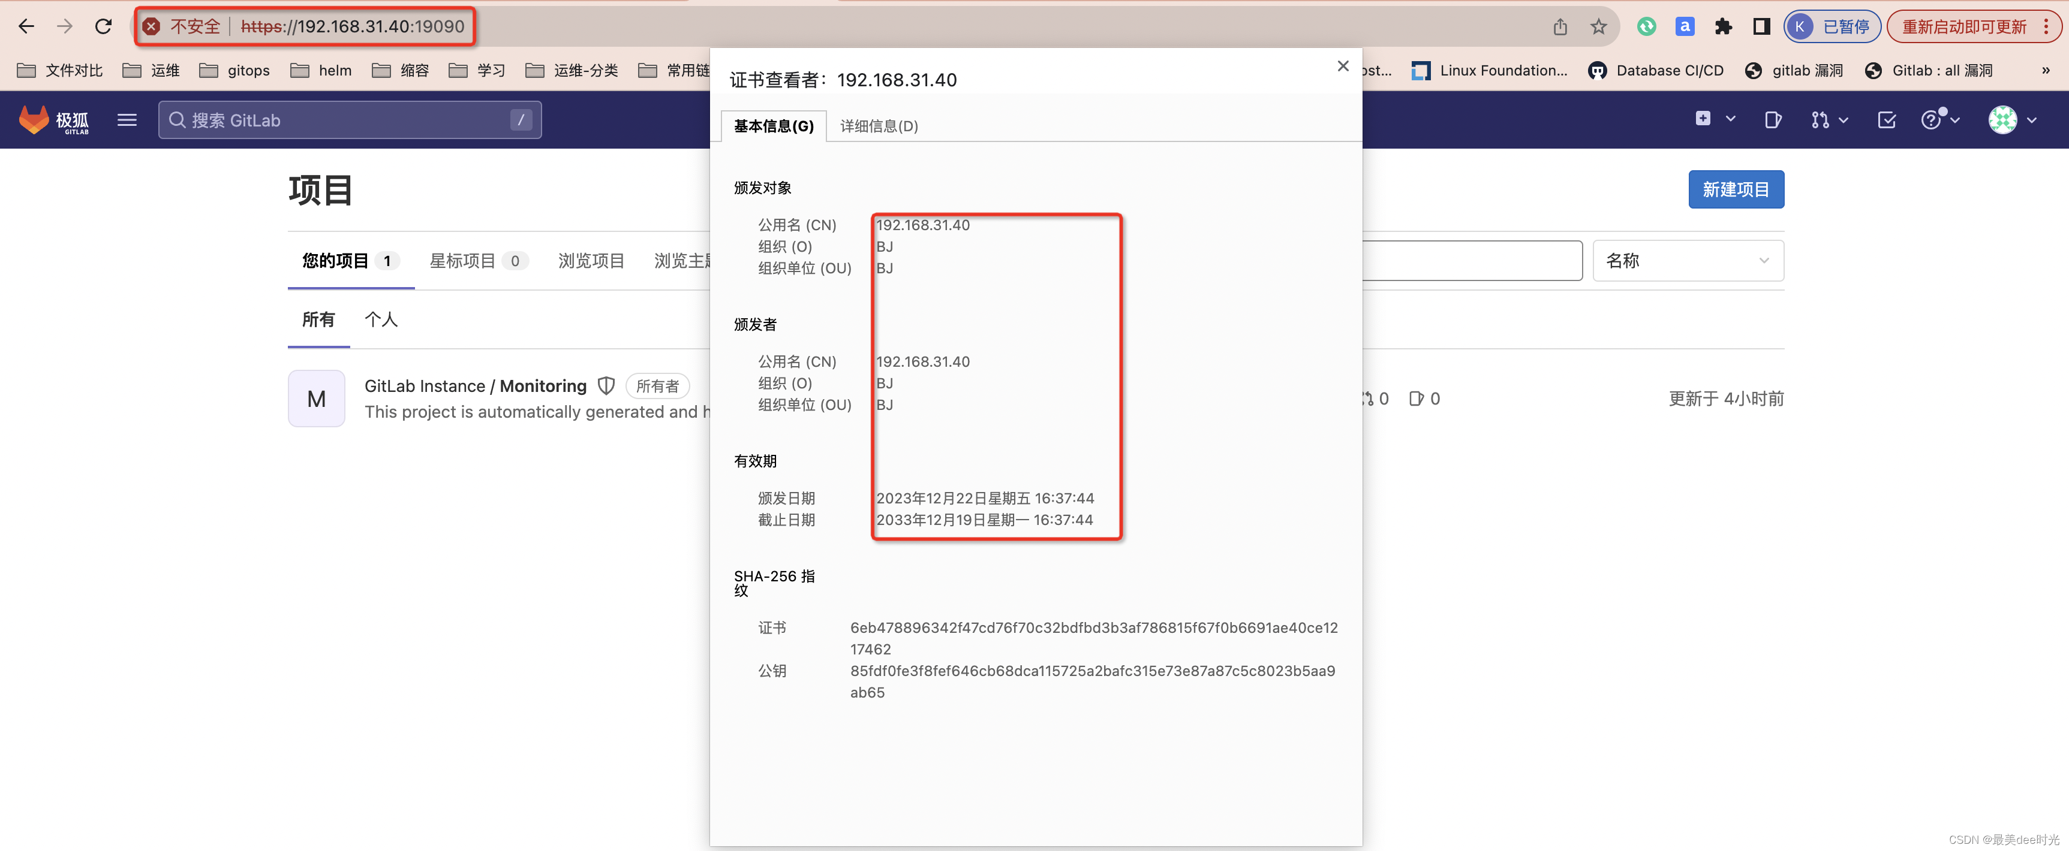Open 运维 bookmark folder
2069x851 pixels.
pyautogui.click(x=151, y=71)
